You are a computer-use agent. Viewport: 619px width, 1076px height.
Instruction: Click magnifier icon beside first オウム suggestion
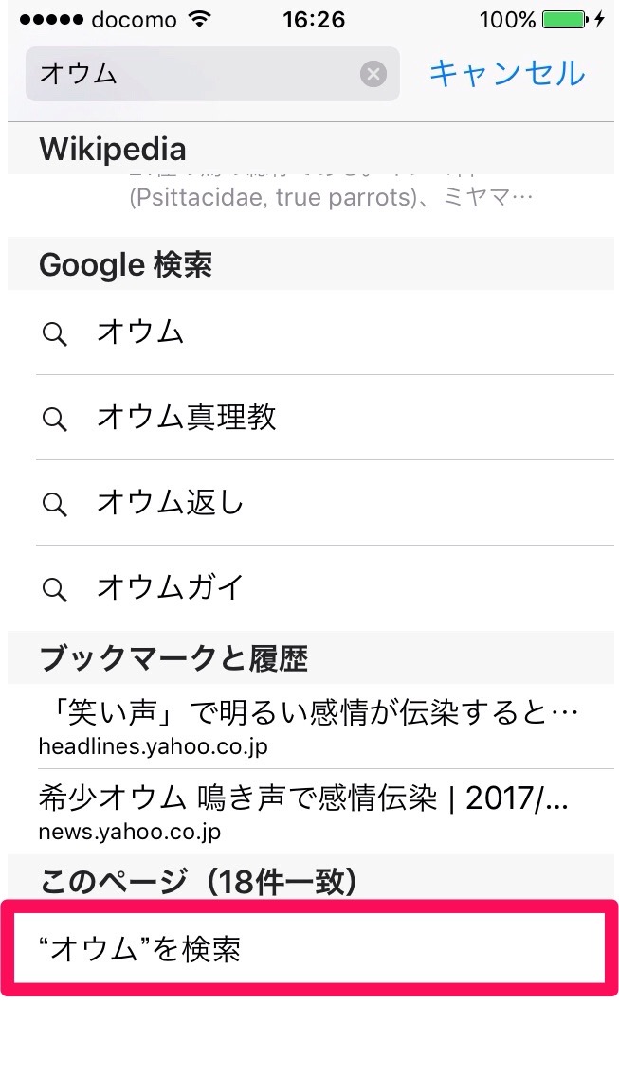click(55, 332)
